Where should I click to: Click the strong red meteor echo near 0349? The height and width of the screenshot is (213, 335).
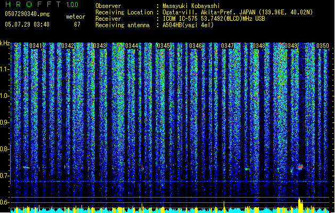pyautogui.click(x=300, y=167)
